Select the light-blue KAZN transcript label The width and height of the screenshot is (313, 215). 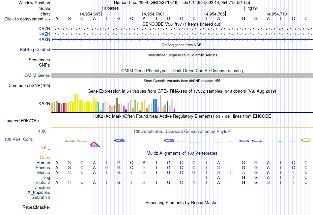[x=44, y=34]
